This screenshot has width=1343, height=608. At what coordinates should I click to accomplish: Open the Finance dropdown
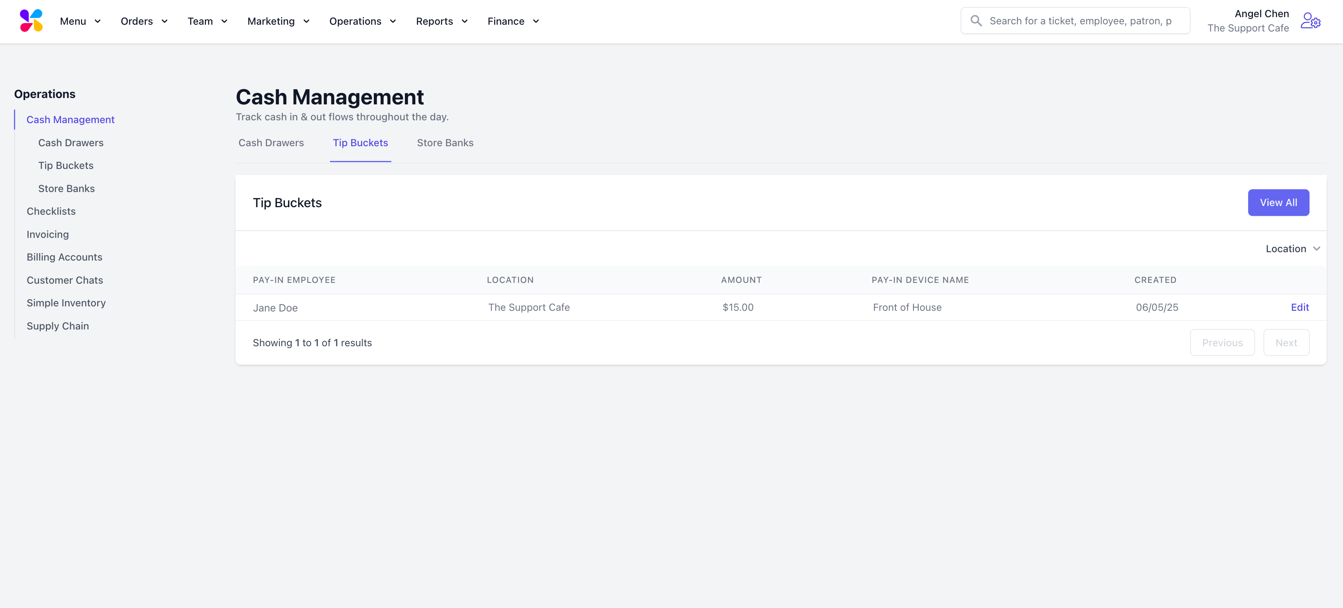(x=513, y=22)
